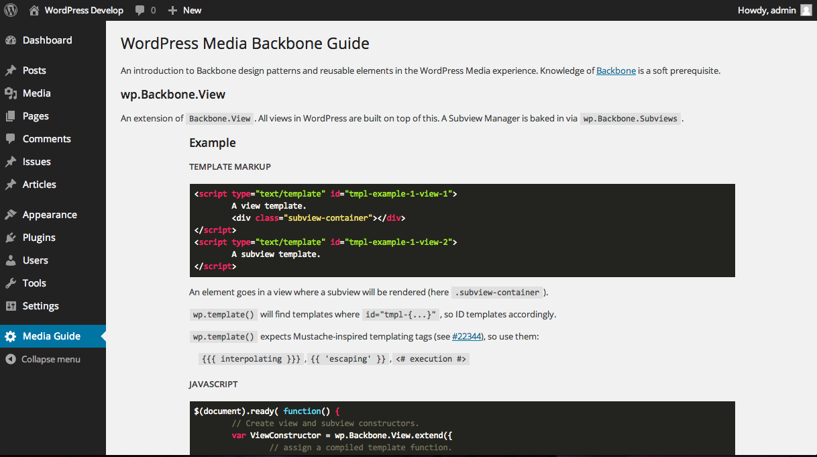The image size is (817, 457).
Task: Click the Articles pushpin icon
Action: point(11,185)
